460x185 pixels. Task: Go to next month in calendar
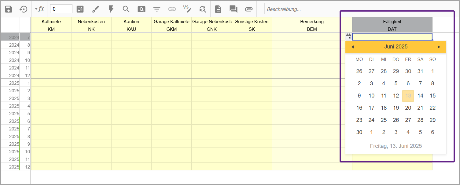tap(439, 47)
